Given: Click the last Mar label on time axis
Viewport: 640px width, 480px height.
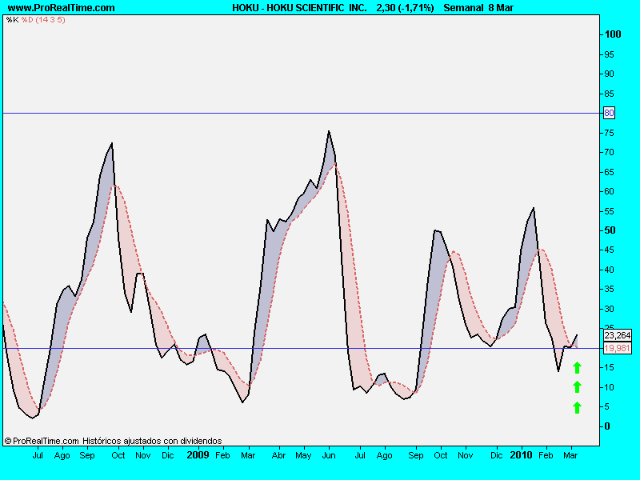Looking at the screenshot, I should (570, 455).
